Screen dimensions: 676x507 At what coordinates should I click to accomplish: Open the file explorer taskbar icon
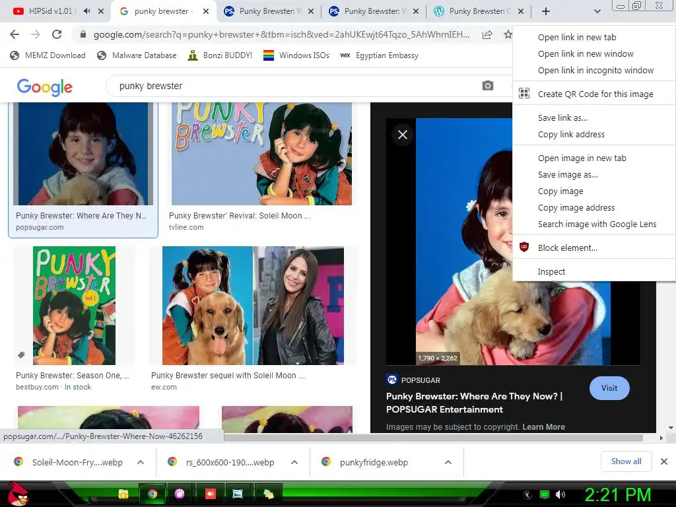(123, 494)
